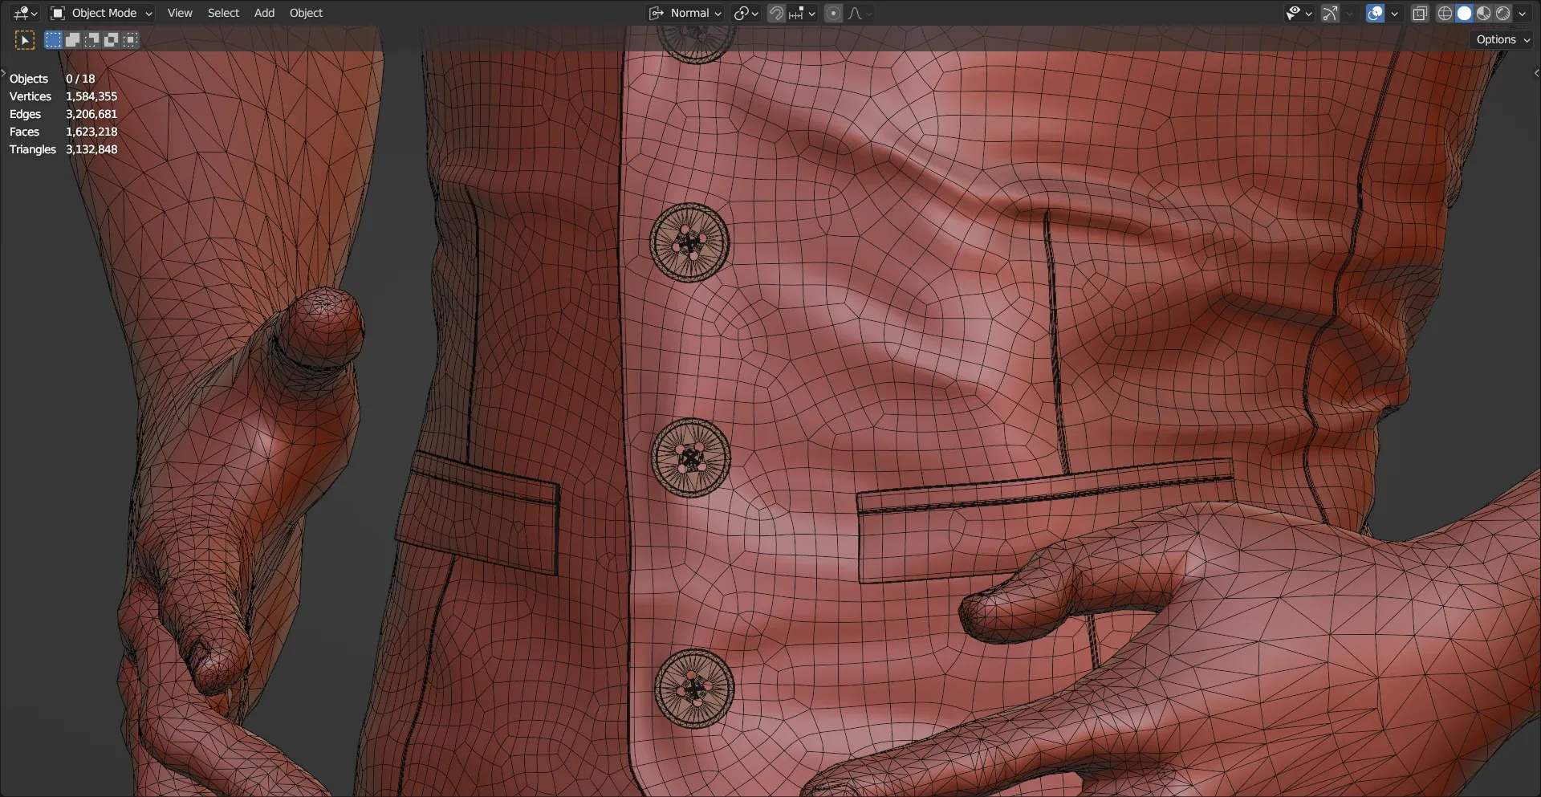Open the Normal transform orientation dropdown
This screenshot has height=797, width=1541.
[x=685, y=13]
